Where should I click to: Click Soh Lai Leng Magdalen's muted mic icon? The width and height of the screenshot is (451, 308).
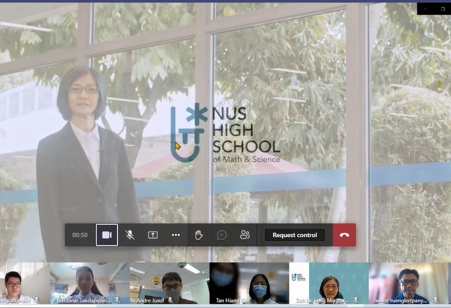point(356,300)
